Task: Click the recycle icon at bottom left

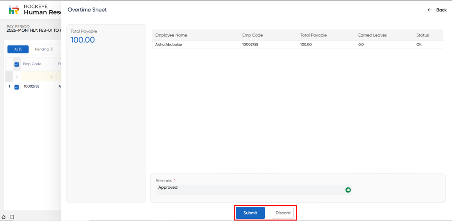Action: point(4,217)
